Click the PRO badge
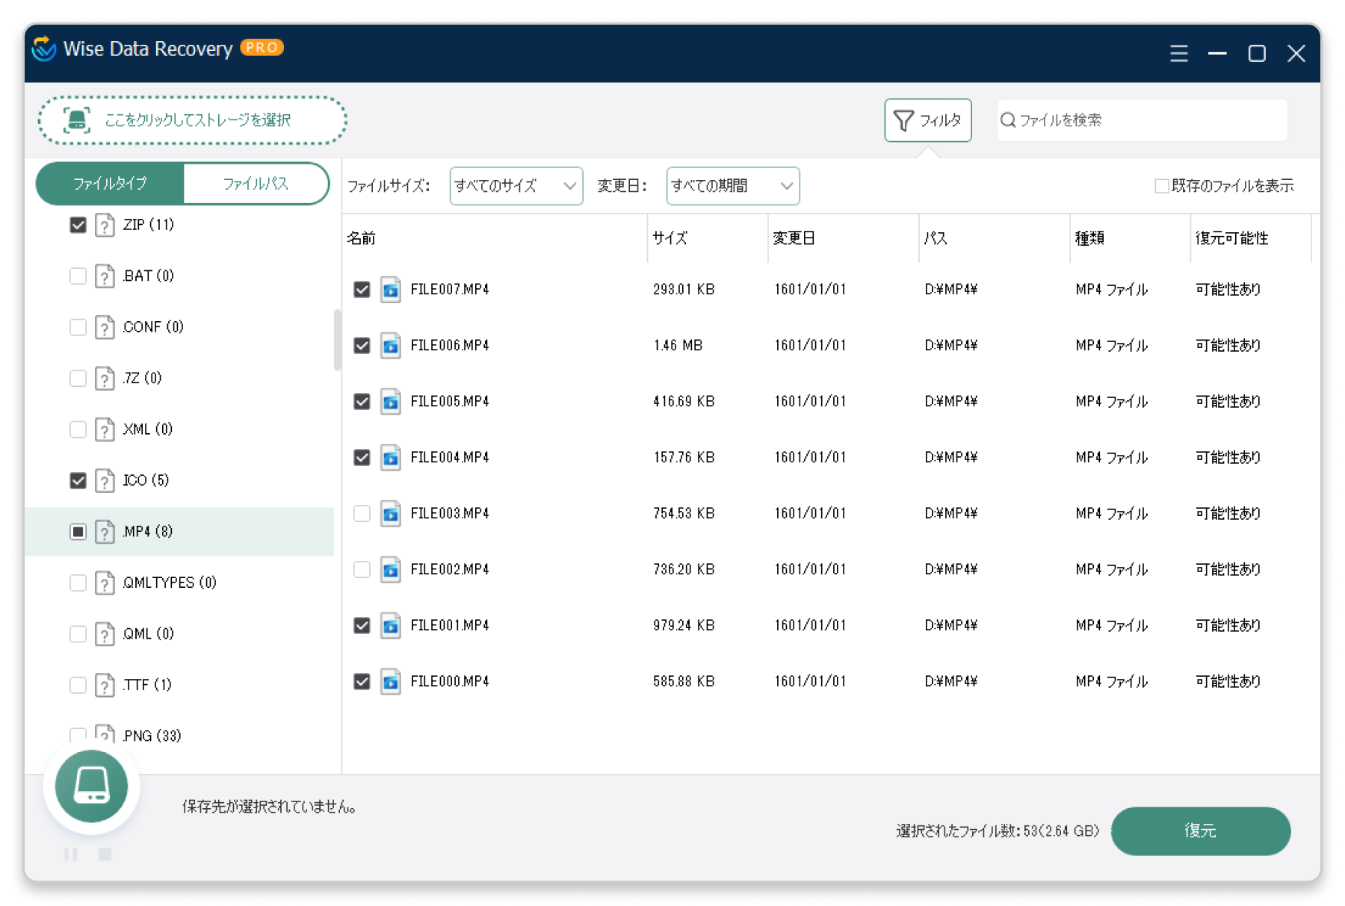Viewport: 1345px width, 906px height. point(262,47)
